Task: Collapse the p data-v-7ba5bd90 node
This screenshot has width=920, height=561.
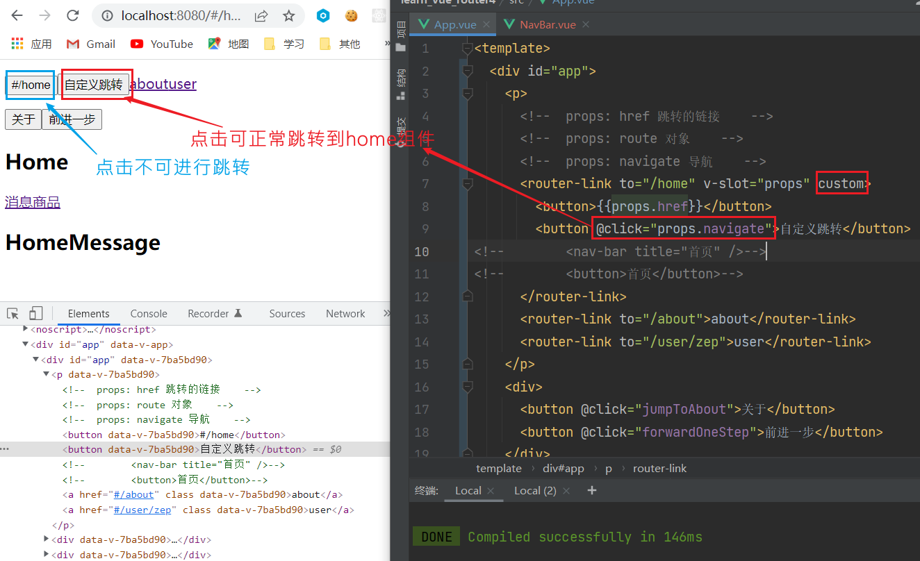Action: pos(47,374)
